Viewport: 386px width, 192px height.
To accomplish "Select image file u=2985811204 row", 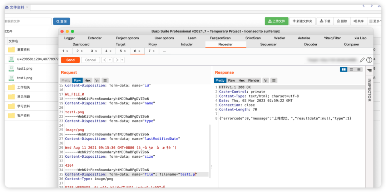I will (31, 59).
